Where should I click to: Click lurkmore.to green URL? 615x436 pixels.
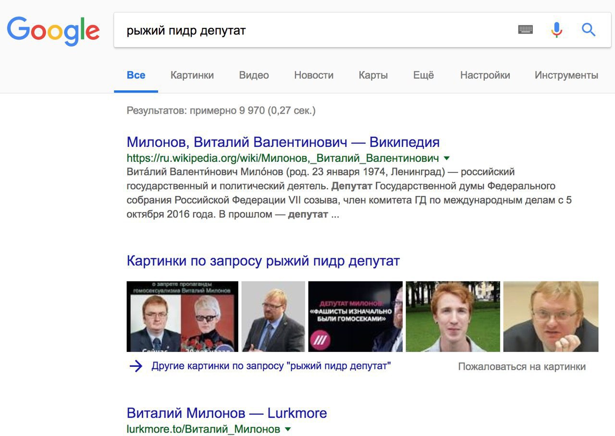(203, 429)
